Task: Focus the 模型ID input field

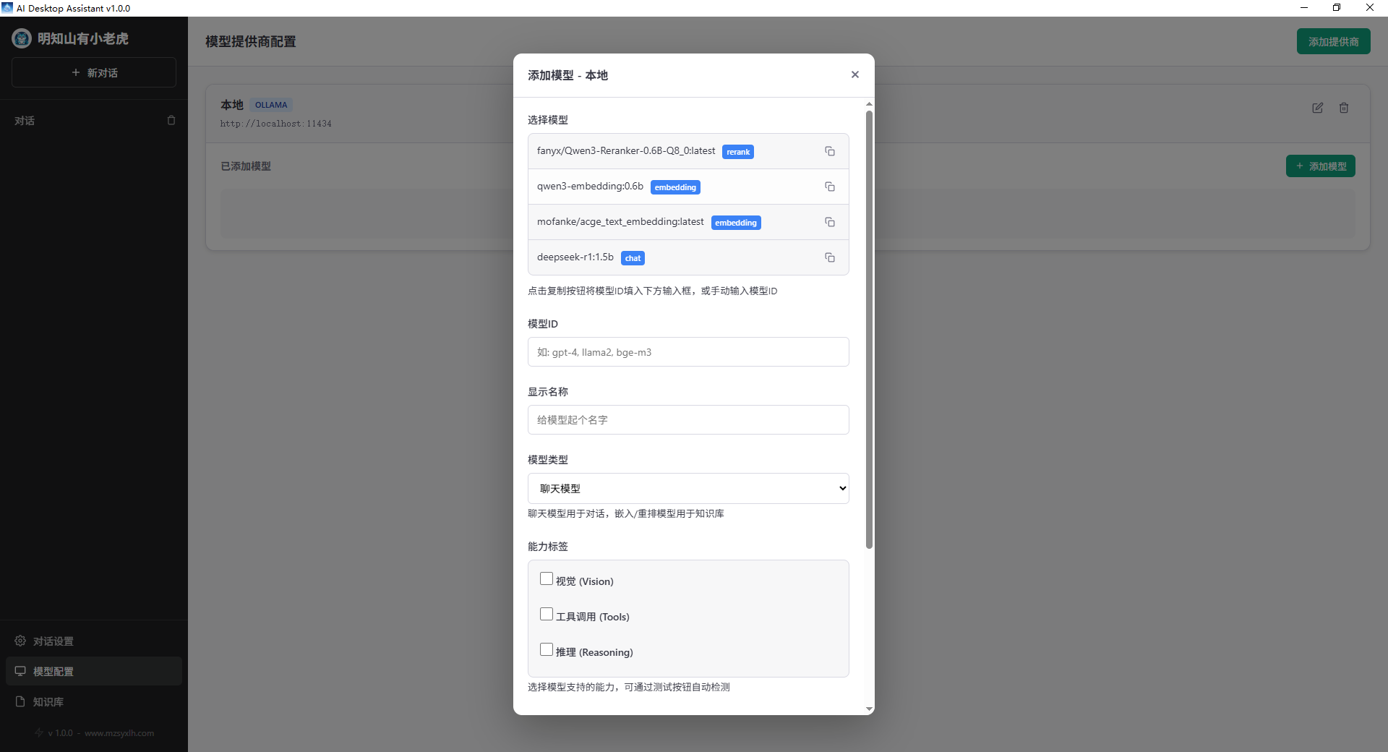Action: coord(688,351)
